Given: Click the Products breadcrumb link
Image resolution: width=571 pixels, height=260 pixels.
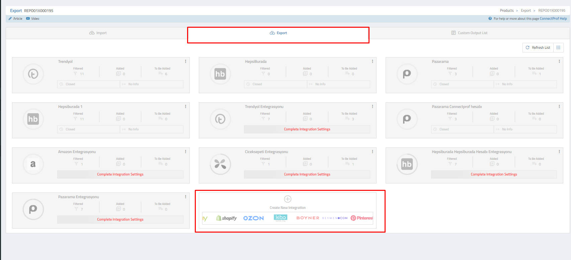Looking at the screenshot, I should (x=506, y=11).
